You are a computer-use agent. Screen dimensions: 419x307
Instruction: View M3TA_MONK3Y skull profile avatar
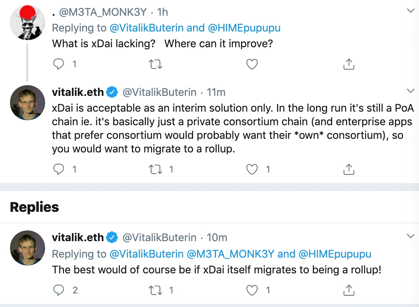[x=27, y=23]
